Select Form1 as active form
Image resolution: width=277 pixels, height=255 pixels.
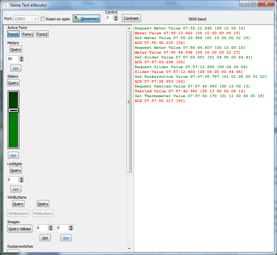28,34
